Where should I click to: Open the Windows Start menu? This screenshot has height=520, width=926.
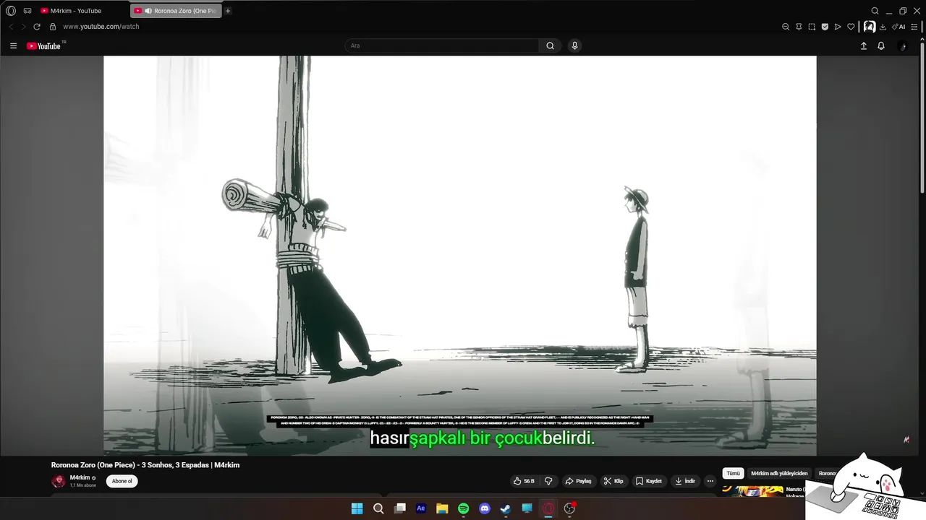tap(357, 508)
